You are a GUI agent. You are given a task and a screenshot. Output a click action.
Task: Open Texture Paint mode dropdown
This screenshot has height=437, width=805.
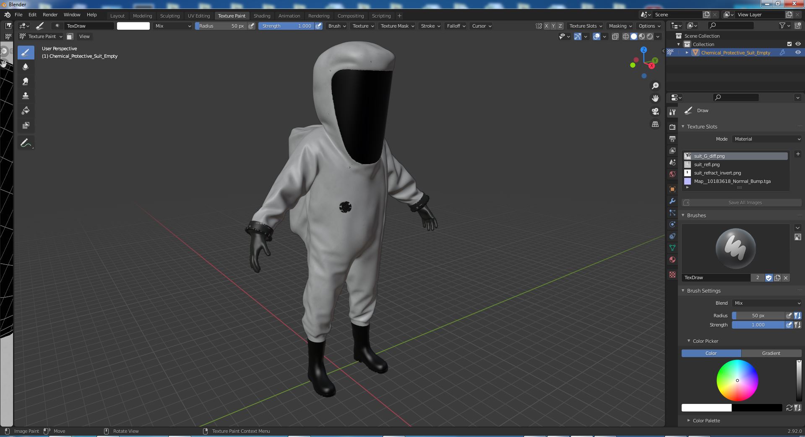click(x=41, y=36)
